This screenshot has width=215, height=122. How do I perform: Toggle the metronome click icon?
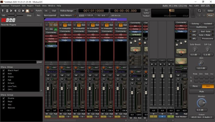point(7,11)
